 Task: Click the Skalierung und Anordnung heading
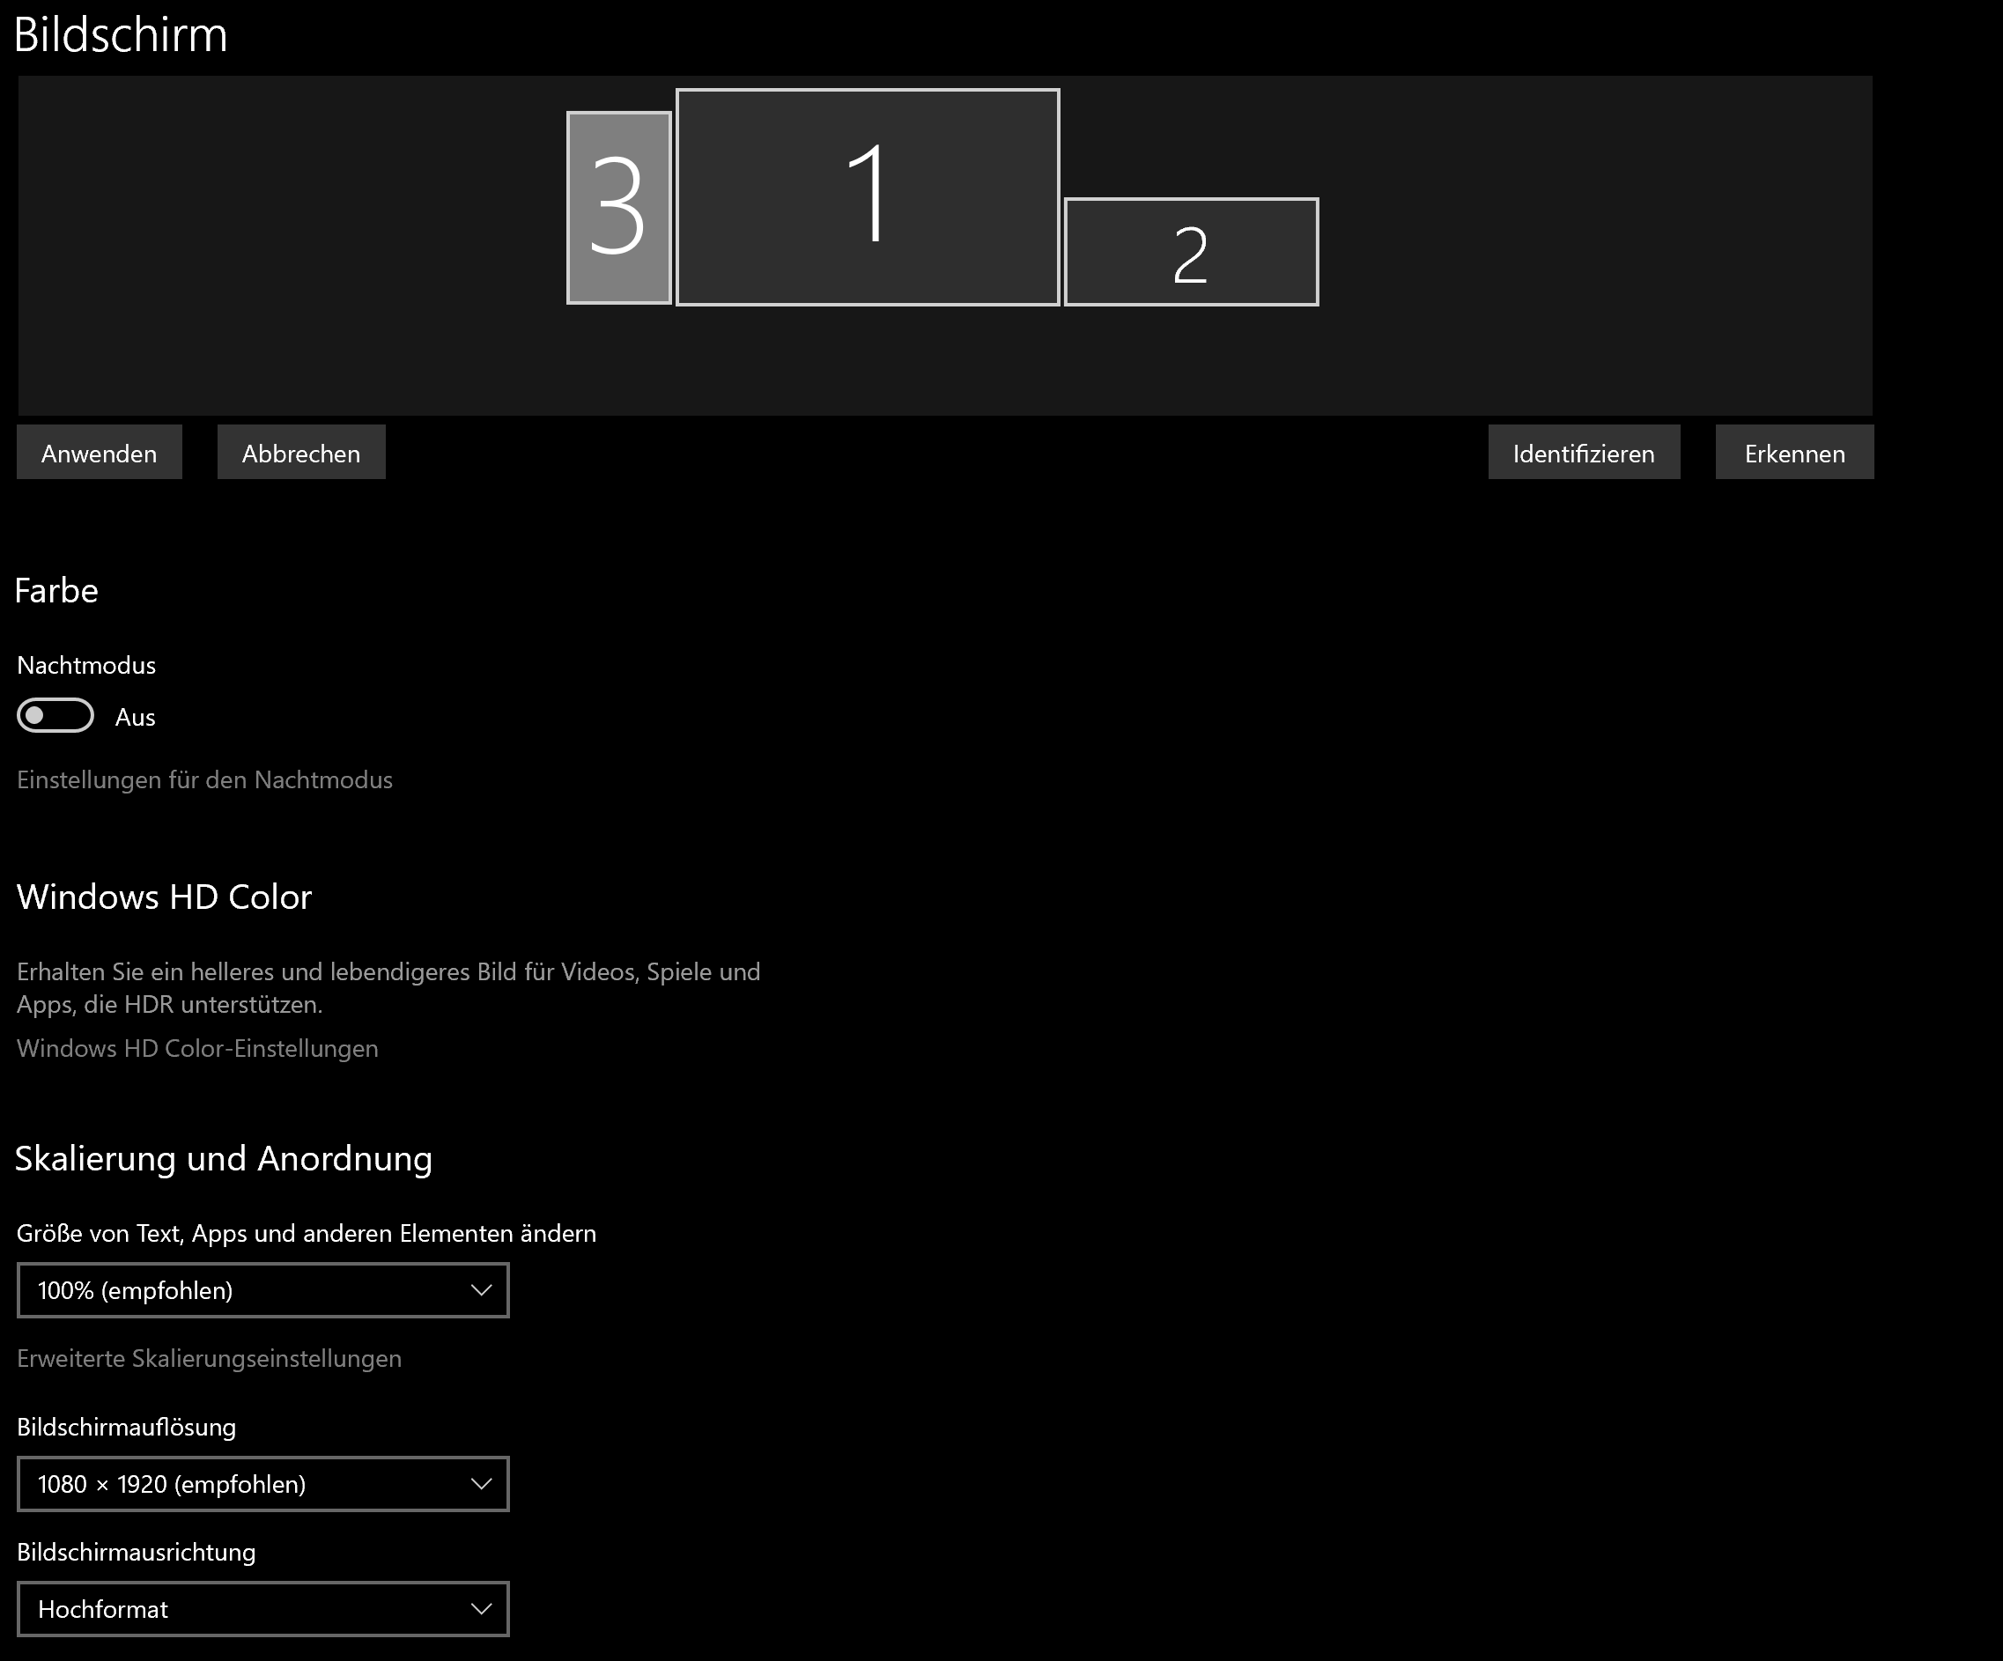tap(223, 1157)
